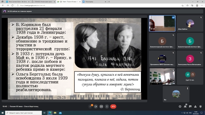Screen dimensions: 205x115
Task: Expand the 'ещё 13 чел.' participants tile
Action: pos(190,77)
